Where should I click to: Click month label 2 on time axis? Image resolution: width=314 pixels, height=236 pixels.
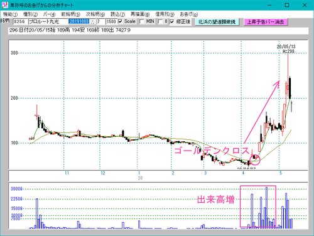[173, 173]
